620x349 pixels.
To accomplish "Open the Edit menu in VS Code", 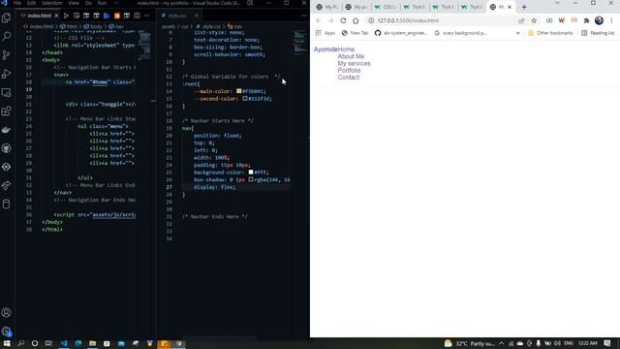I will pyautogui.click(x=31, y=3).
